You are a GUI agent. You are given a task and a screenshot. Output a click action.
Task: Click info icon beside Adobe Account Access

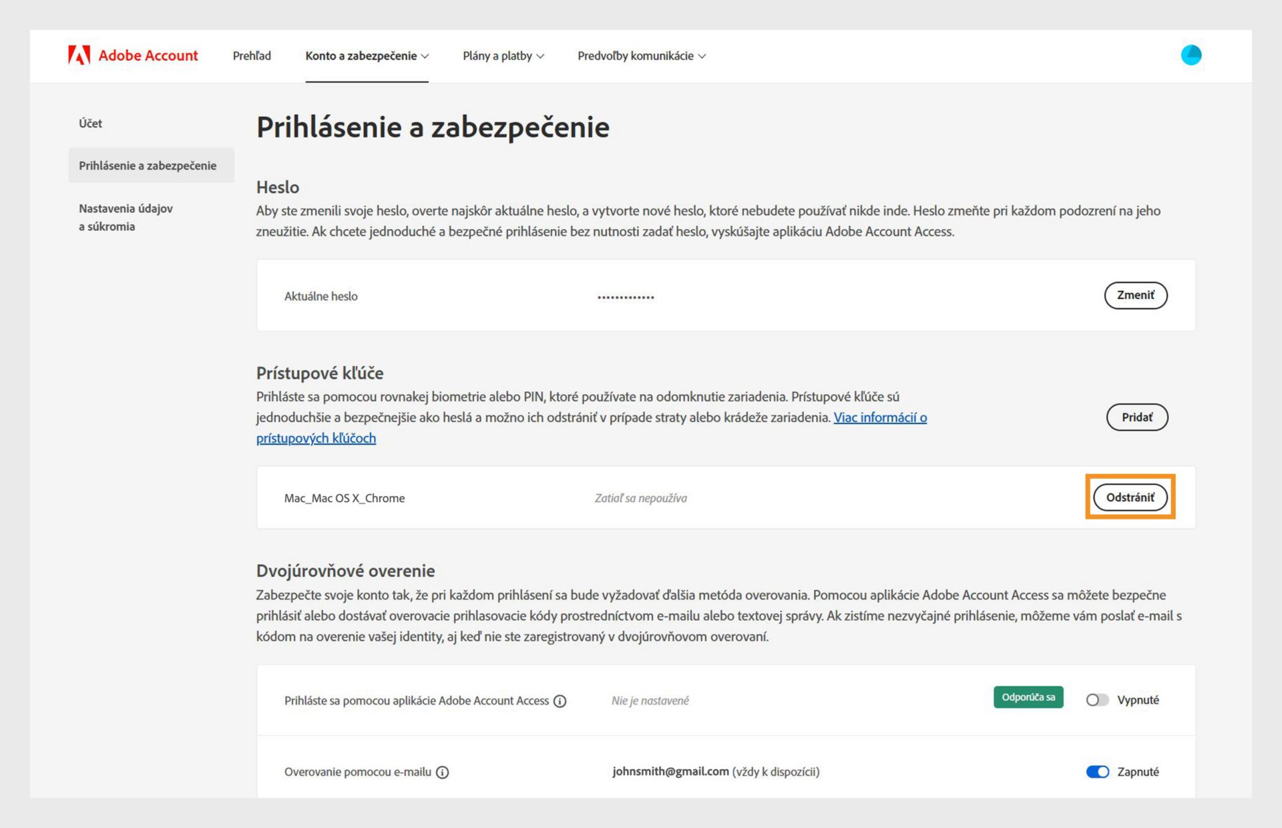click(x=560, y=701)
